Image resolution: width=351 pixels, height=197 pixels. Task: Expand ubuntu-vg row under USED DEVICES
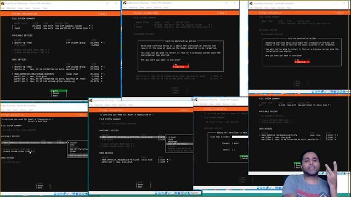coord(58,67)
